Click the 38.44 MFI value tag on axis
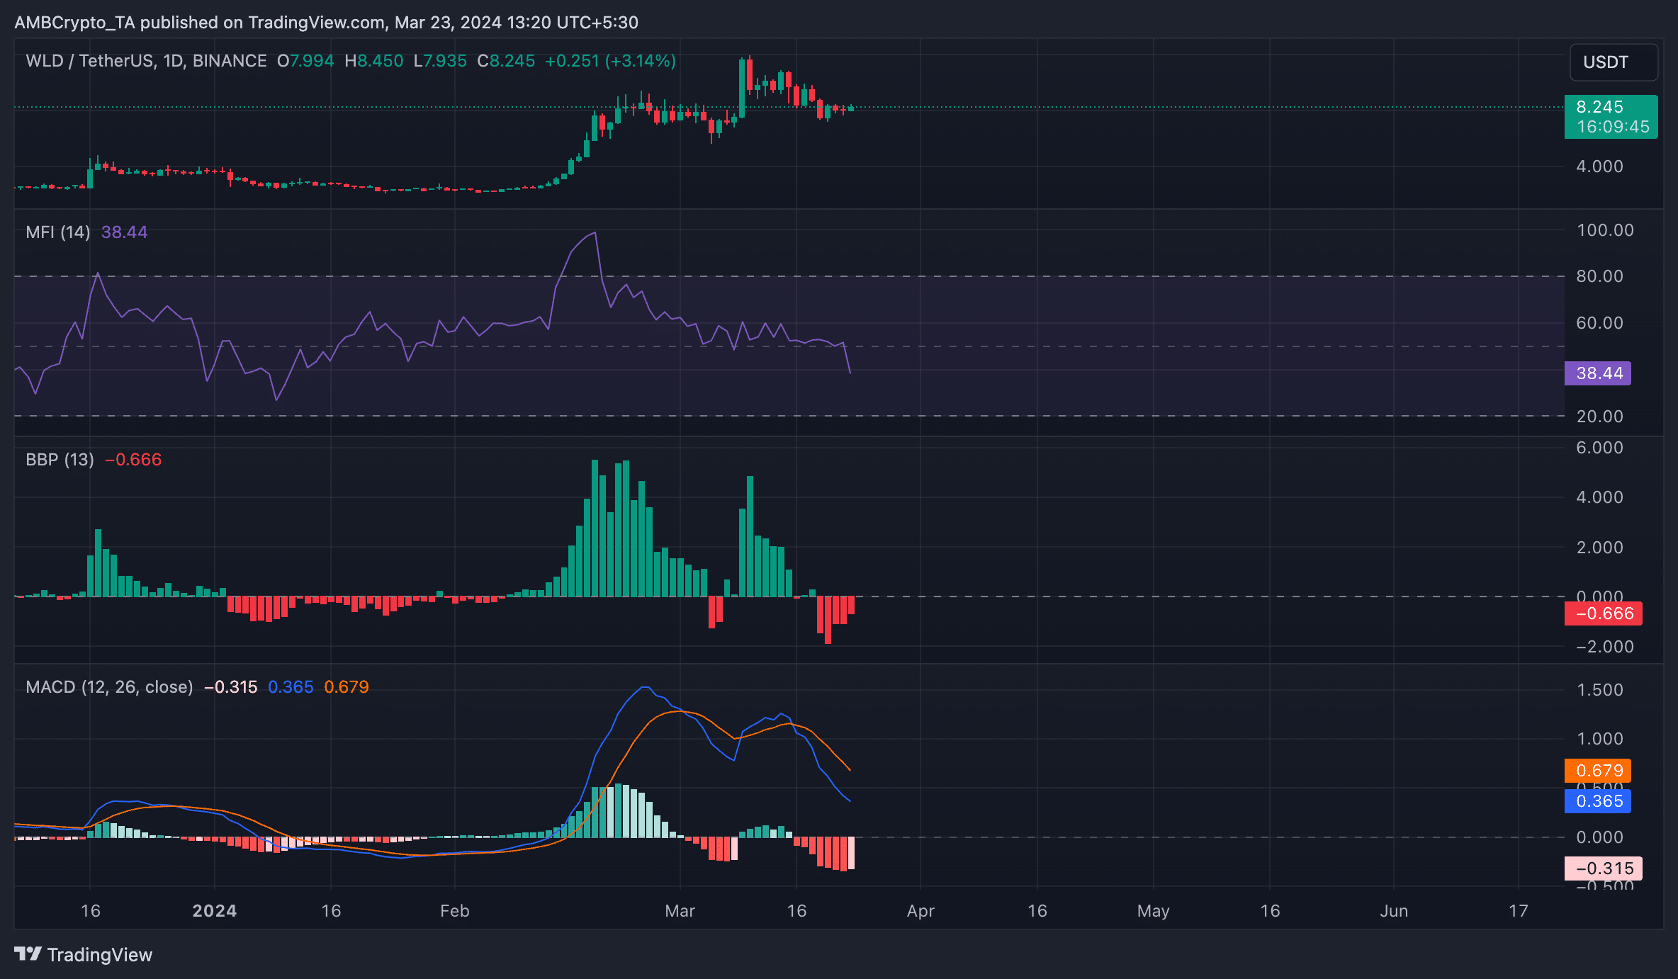Image resolution: width=1678 pixels, height=979 pixels. tap(1598, 373)
